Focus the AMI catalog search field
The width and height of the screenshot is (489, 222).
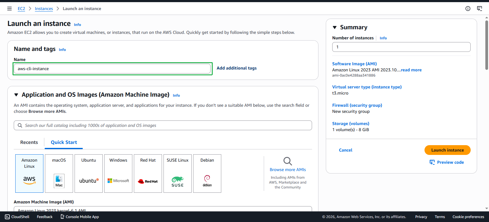(x=163, y=125)
